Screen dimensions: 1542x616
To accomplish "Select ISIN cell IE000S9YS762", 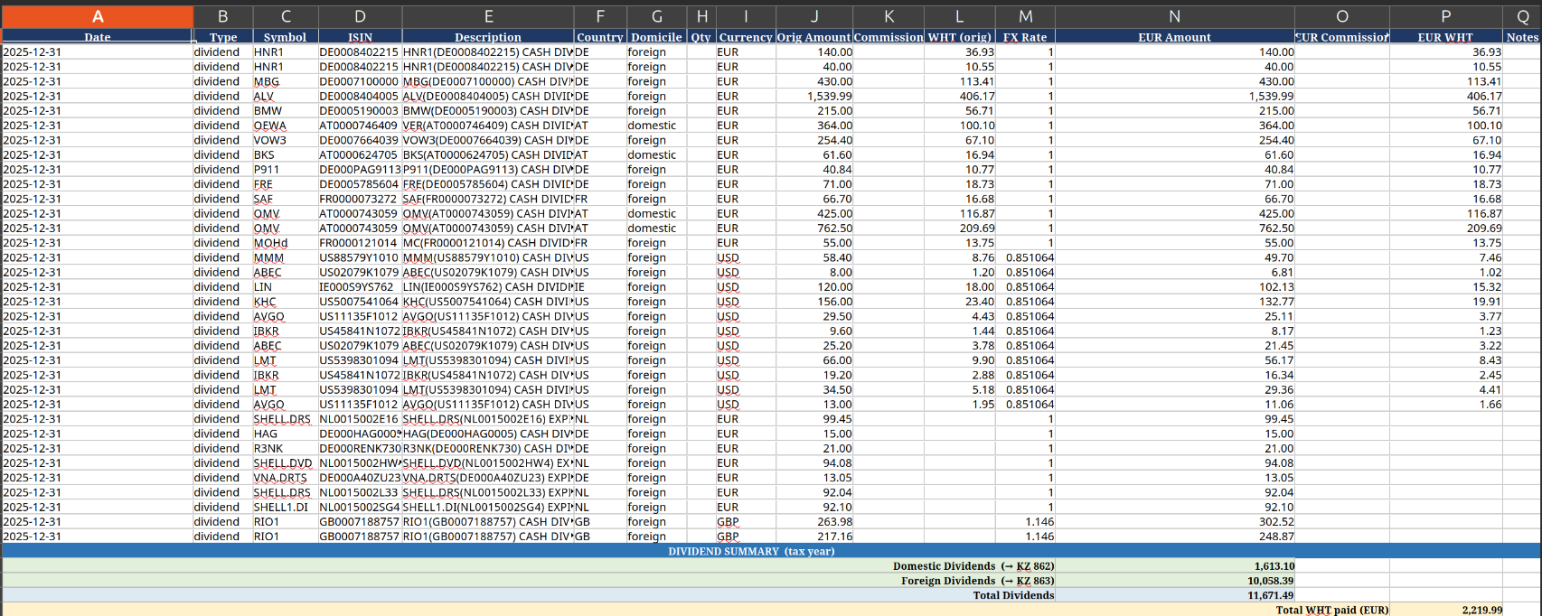I will [360, 287].
